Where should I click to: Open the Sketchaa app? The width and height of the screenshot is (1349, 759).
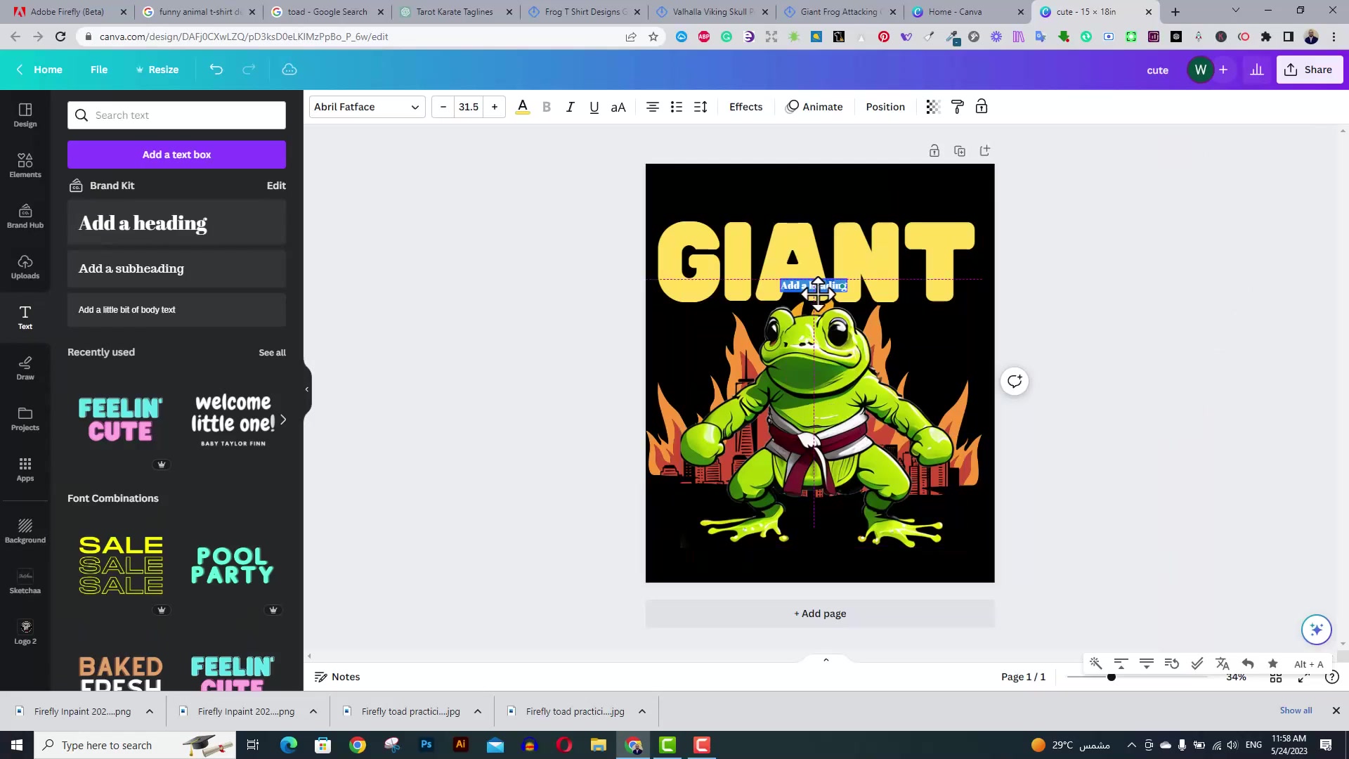[25, 582]
